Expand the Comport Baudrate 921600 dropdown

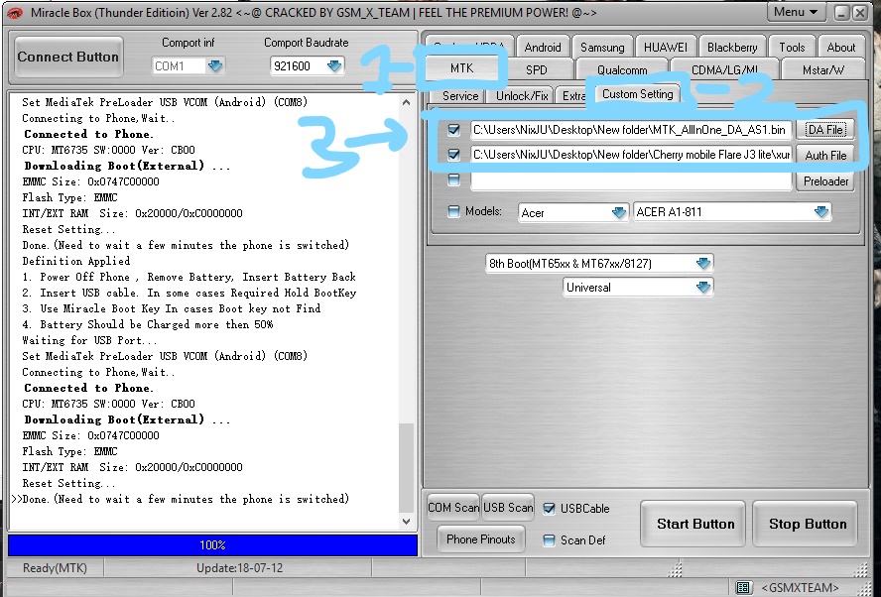coord(334,66)
